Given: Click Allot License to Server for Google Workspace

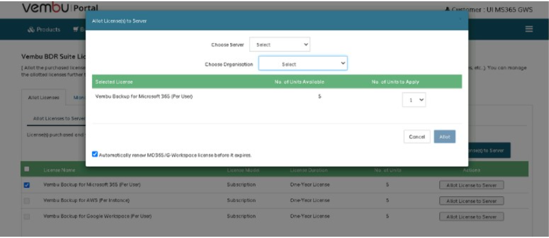Looking at the screenshot, I should [x=471, y=217].
